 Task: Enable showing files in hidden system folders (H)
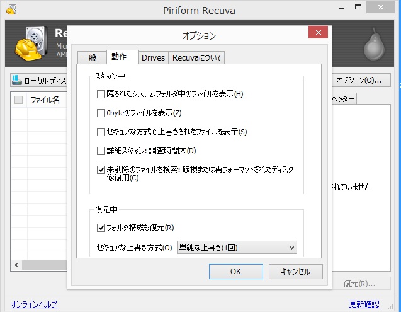pos(101,94)
